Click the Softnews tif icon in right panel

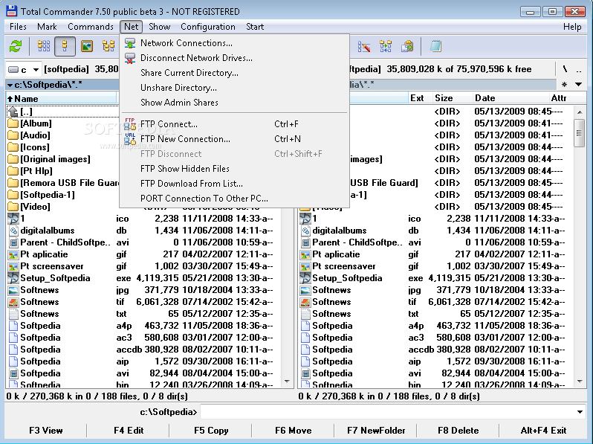[305, 302]
